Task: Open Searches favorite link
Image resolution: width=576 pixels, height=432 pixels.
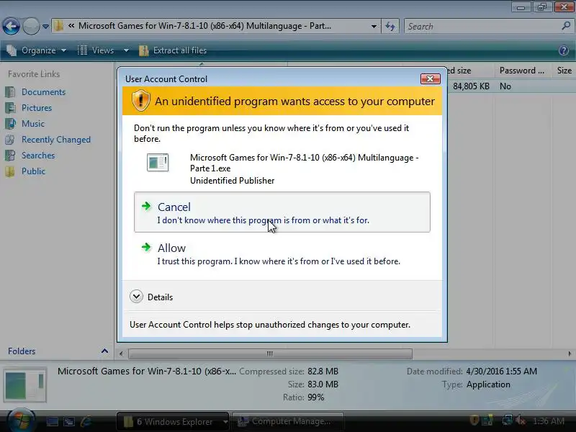Action: point(38,155)
